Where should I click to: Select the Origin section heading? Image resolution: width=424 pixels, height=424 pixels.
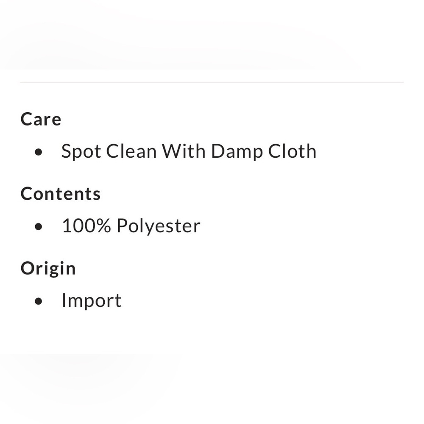pyautogui.click(x=48, y=269)
